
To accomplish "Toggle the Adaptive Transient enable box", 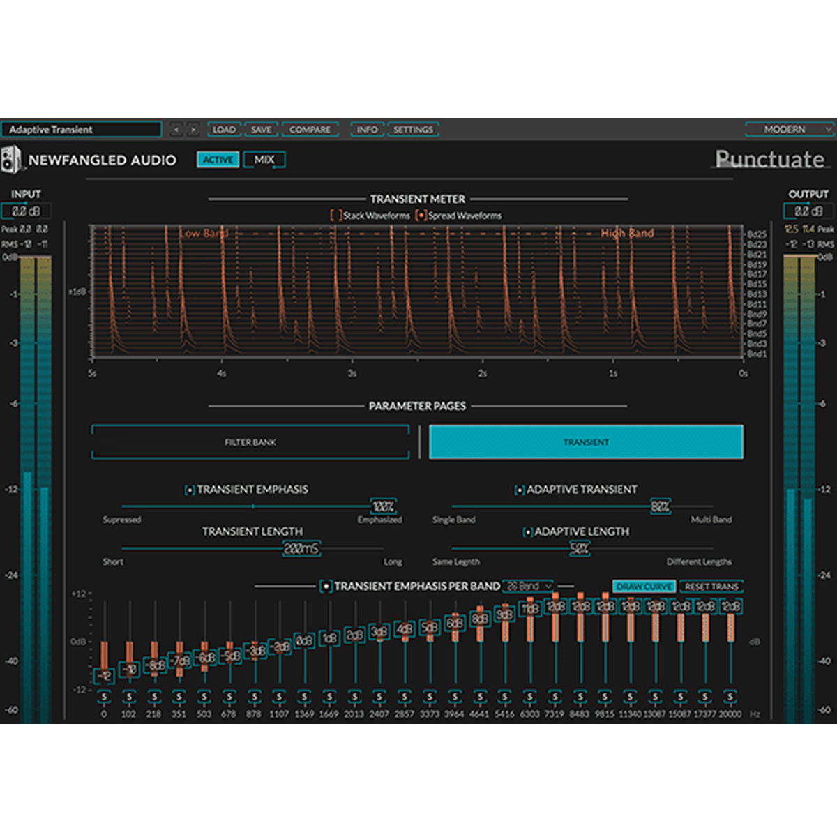I will (520, 490).
